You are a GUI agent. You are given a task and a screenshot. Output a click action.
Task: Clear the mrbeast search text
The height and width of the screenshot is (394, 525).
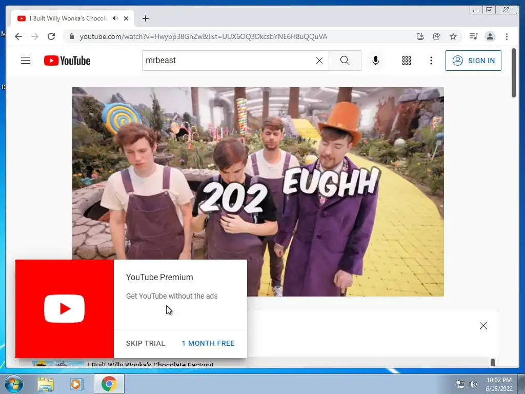point(319,61)
